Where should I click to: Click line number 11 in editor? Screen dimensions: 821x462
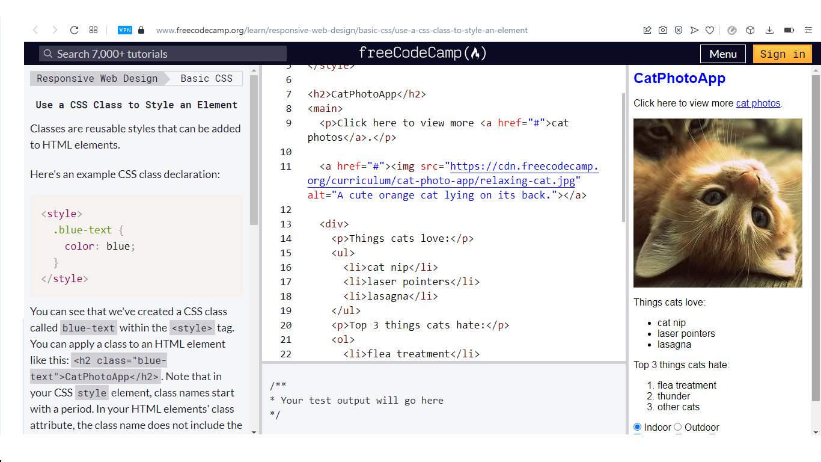(285, 166)
